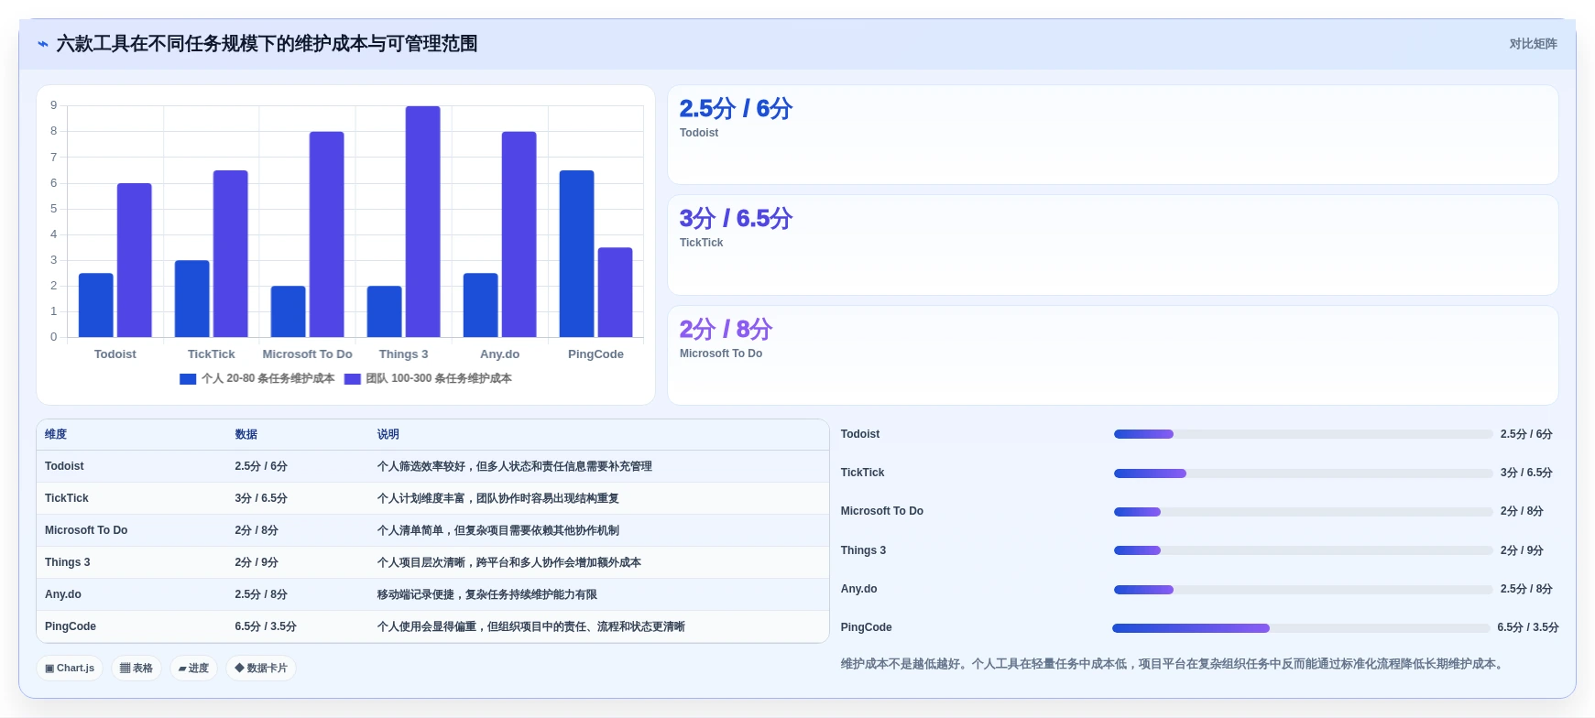Click the Todoist progress bar
1595x718 pixels.
click(x=1303, y=435)
